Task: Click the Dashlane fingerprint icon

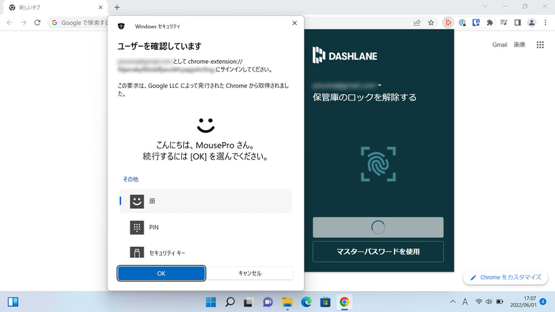Action: point(378,164)
